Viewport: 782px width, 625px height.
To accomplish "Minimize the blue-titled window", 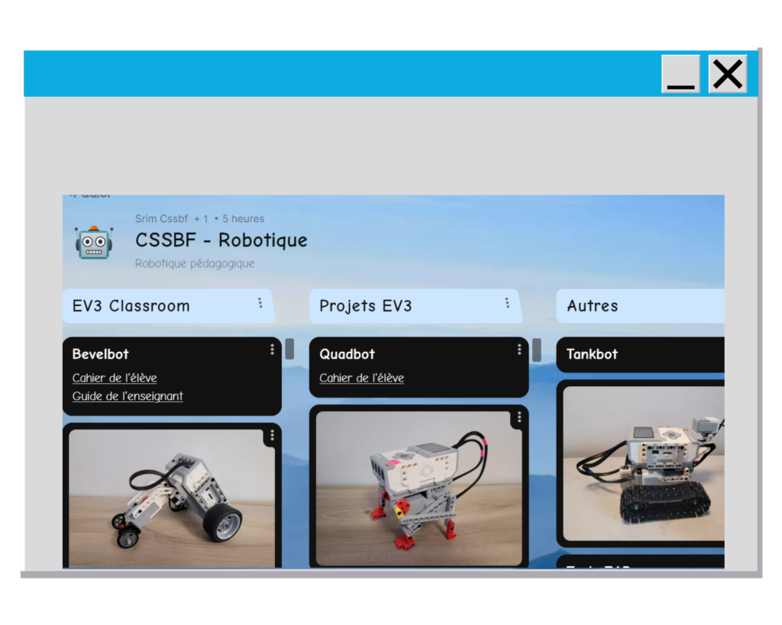I will tap(680, 74).
